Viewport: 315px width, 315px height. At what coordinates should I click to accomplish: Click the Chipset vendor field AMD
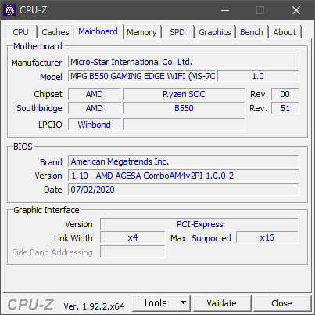[95, 94]
